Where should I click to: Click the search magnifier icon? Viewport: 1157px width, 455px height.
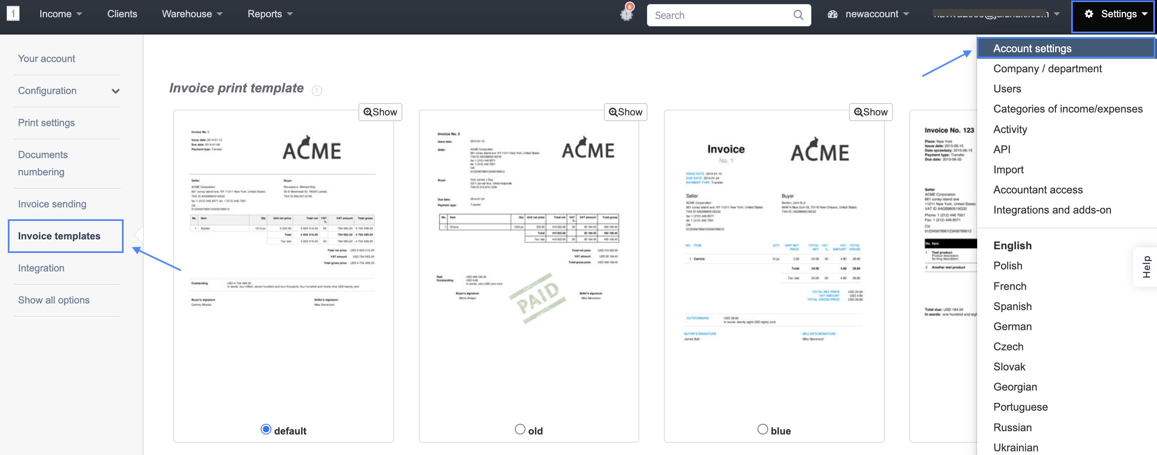click(798, 15)
